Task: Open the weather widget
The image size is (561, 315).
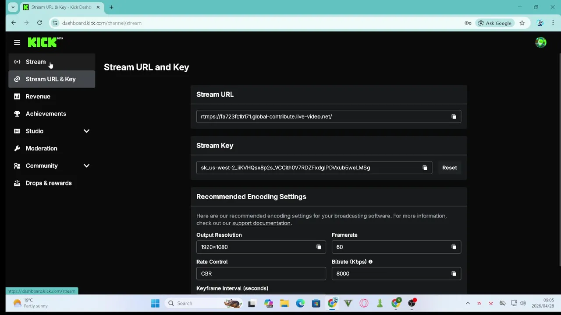Action: (30, 303)
